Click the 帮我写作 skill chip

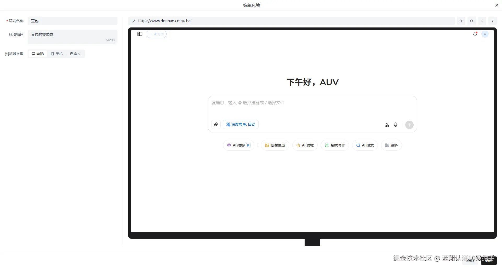tap(335, 145)
